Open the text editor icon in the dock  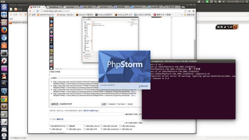(4, 122)
